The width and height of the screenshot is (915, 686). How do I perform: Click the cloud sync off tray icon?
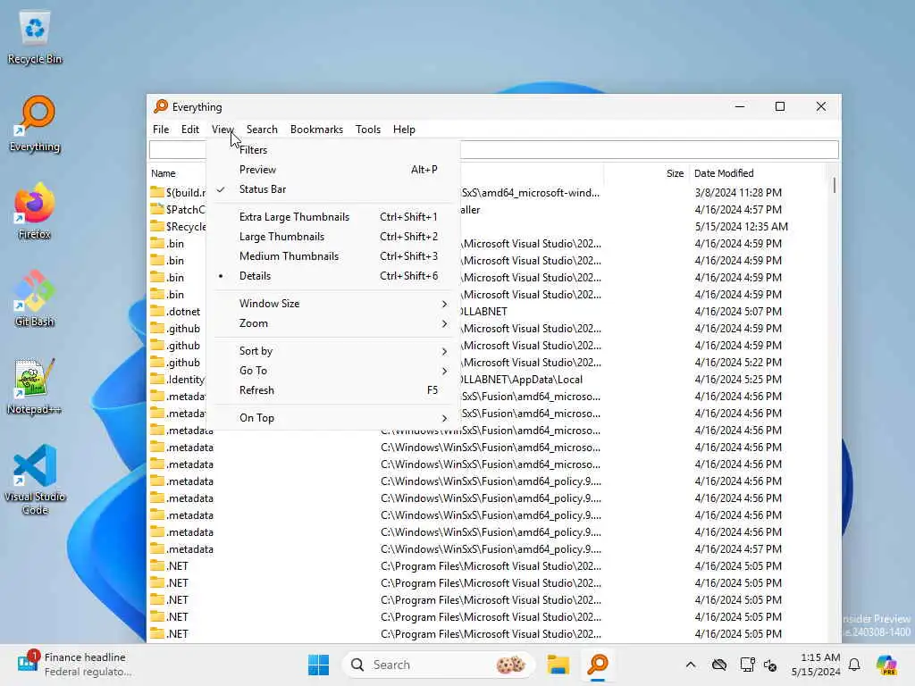(719, 665)
